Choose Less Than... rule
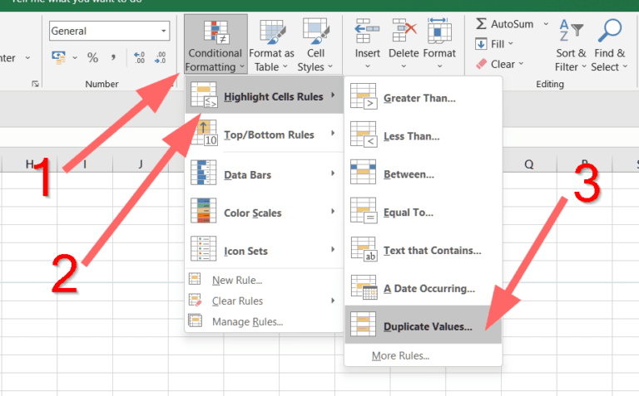 423,136
